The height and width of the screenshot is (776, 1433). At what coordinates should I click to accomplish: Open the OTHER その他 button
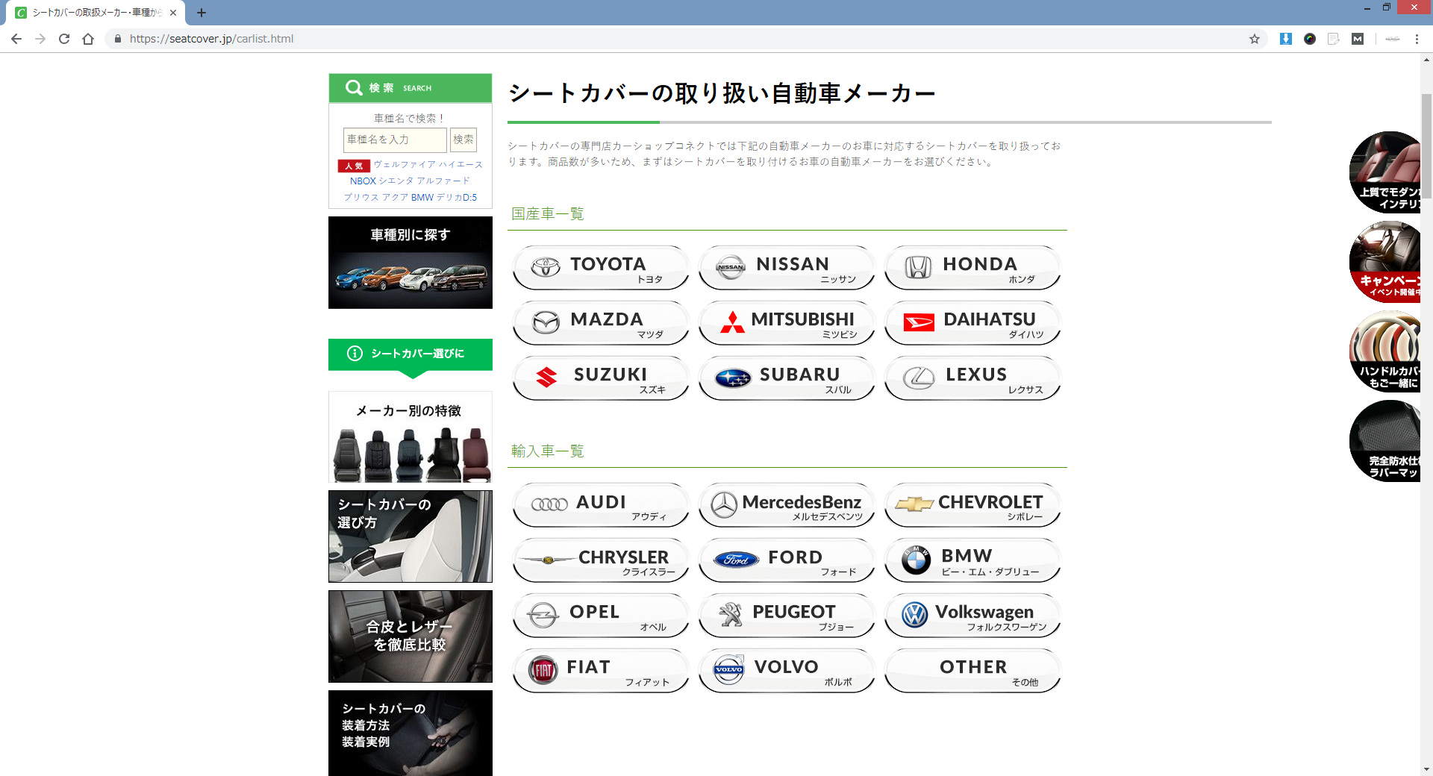tap(972, 671)
